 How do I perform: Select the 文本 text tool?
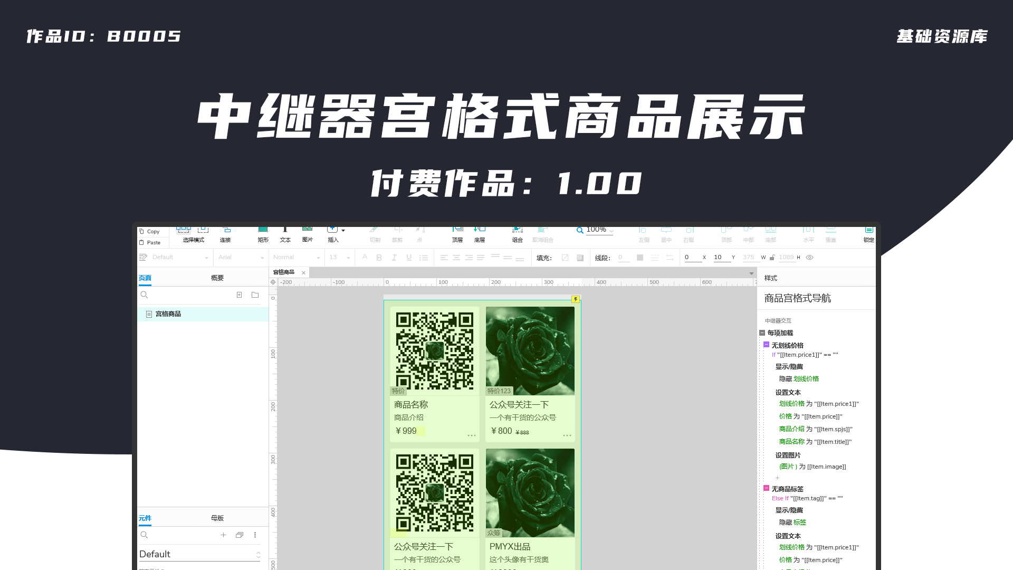coord(285,235)
